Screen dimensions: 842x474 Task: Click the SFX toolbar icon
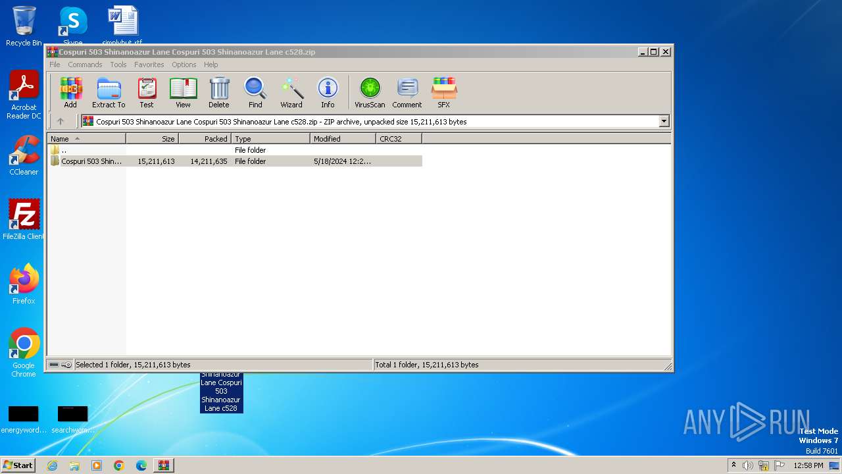coord(444,92)
